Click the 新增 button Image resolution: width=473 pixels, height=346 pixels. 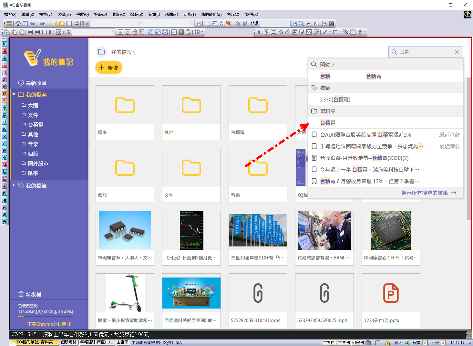tap(108, 68)
